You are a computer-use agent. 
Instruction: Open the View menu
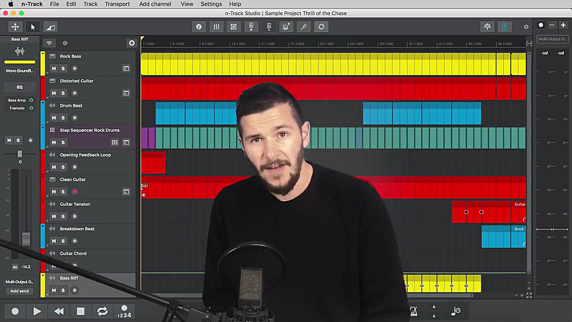(x=187, y=4)
